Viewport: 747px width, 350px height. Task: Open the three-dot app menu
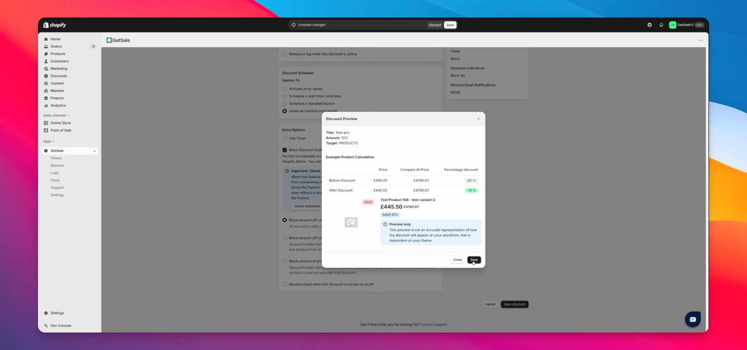pos(701,40)
